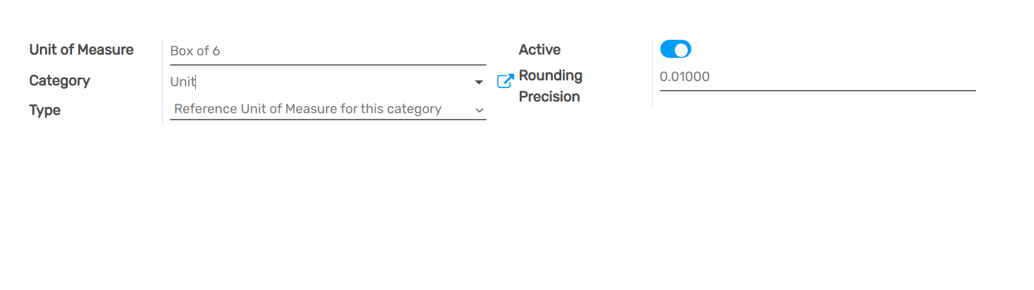Click the Rounding Precision value field
Screen dimensions: 1034x290
(817, 77)
